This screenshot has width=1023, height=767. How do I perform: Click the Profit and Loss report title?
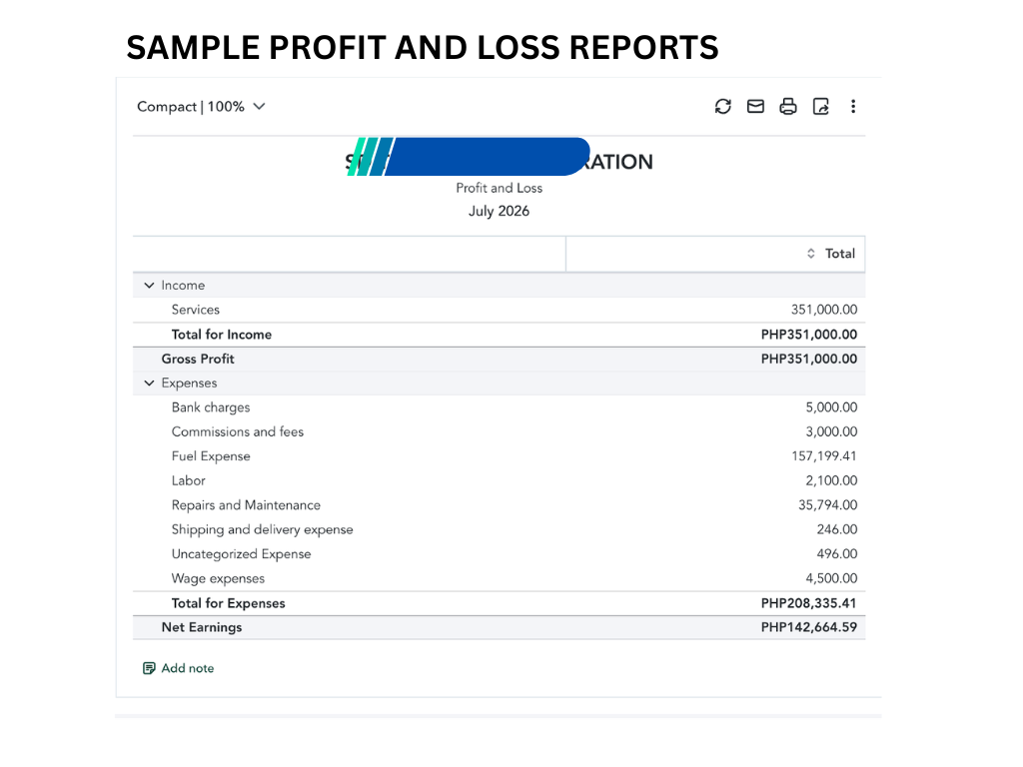coord(500,188)
